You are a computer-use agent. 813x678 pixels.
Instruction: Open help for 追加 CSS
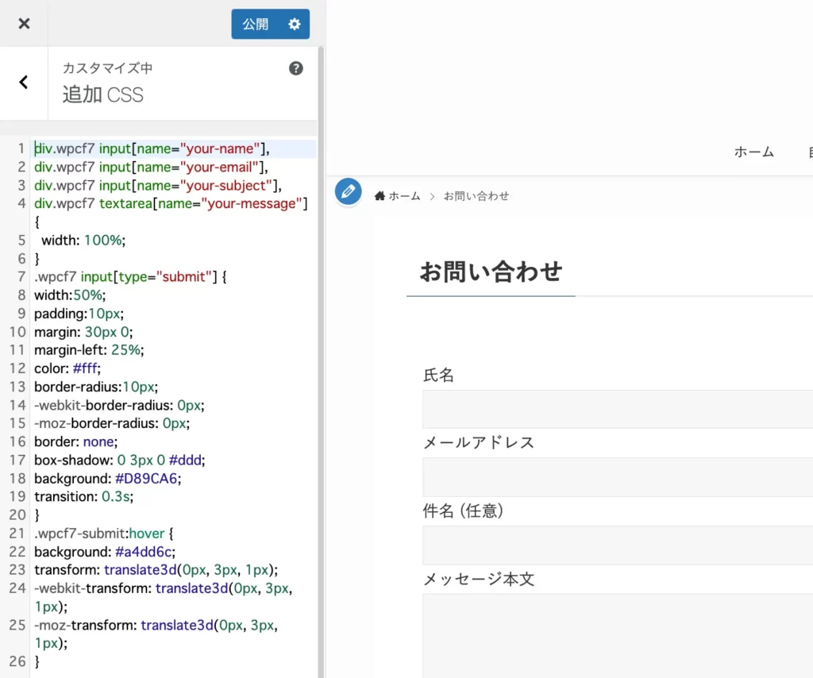pyautogui.click(x=295, y=68)
